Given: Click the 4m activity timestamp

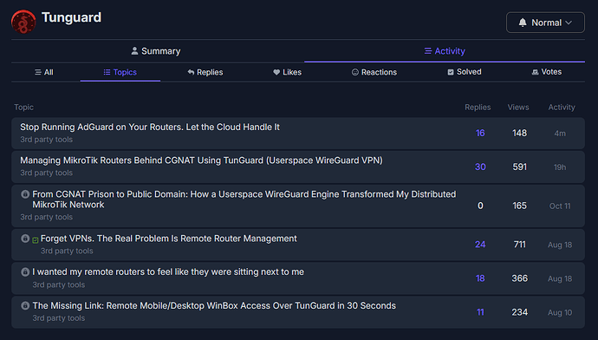Looking at the screenshot, I should [560, 134].
